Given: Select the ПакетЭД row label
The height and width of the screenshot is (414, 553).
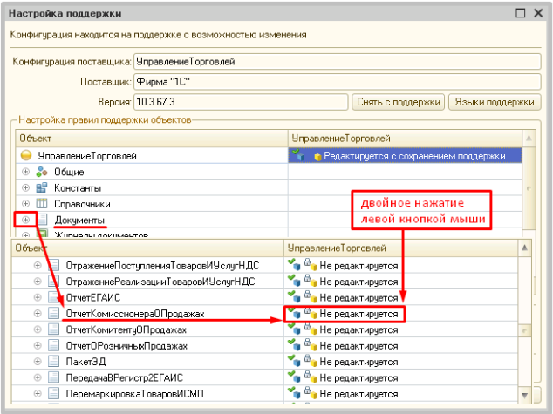Looking at the screenshot, I should click(85, 362).
